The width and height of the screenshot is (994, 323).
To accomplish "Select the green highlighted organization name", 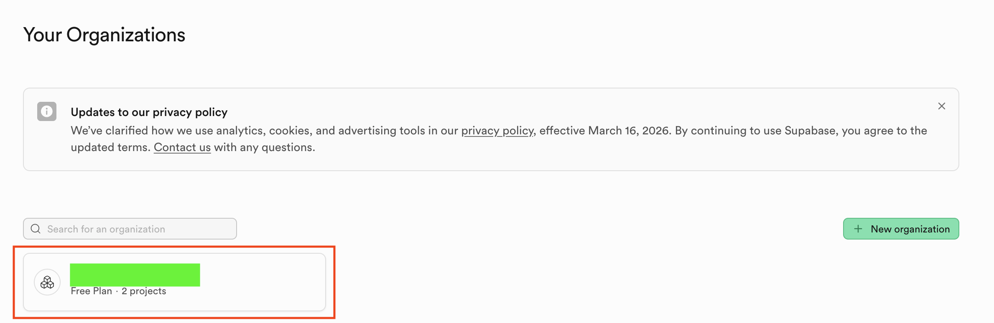I will 135,275.
